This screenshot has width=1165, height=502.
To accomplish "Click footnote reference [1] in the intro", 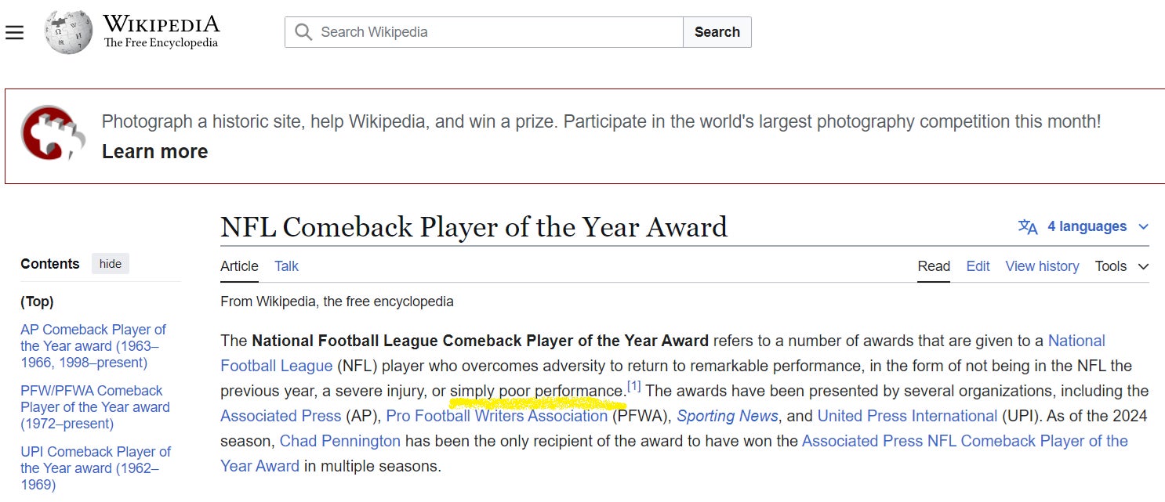I will click(633, 385).
